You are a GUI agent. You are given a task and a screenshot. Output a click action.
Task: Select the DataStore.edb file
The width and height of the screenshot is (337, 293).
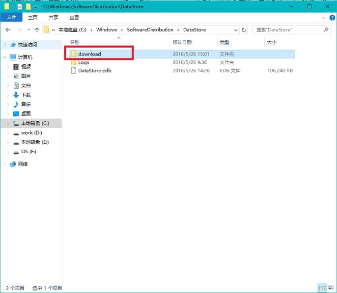click(x=94, y=71)
